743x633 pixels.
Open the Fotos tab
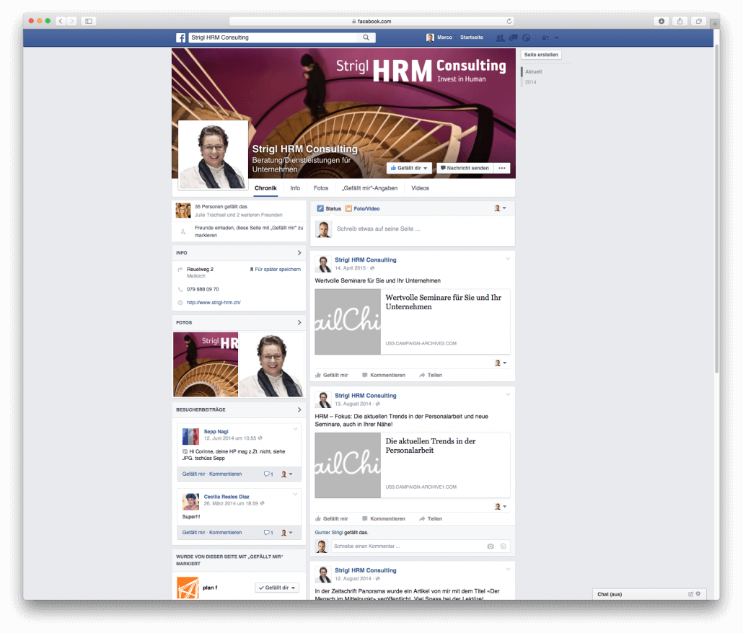(x=321, y=188)
